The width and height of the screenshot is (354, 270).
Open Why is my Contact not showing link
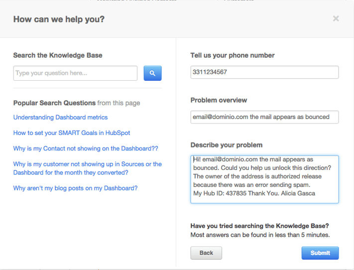click(x=86, y=148)
